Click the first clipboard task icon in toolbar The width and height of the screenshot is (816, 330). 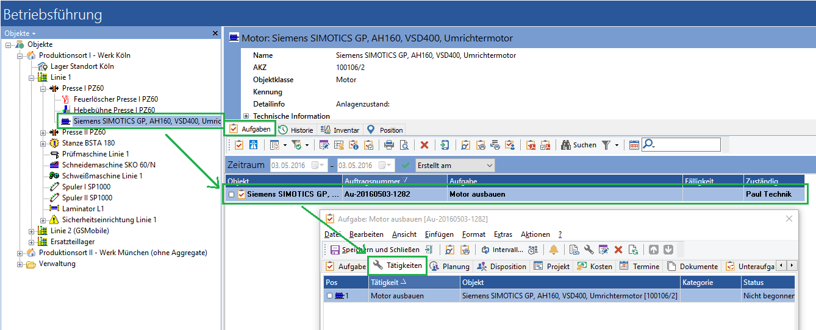pyautogui.click(x=238, y=145)
